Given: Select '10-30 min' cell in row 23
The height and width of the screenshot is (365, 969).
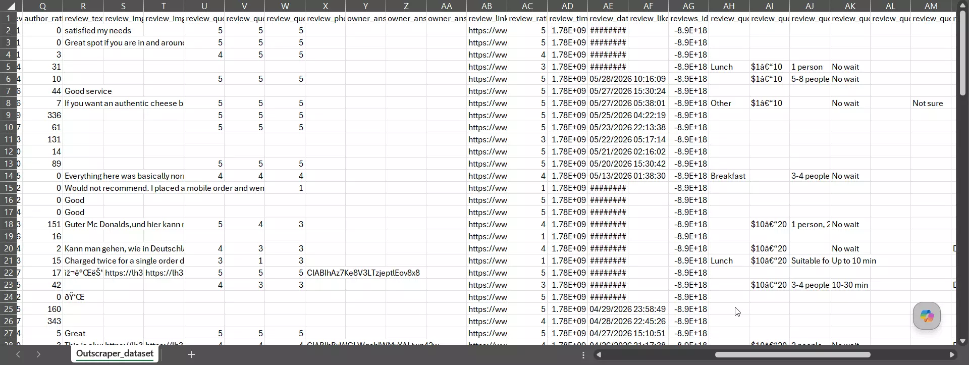Looking at the screenshot, I should [850, 285].
